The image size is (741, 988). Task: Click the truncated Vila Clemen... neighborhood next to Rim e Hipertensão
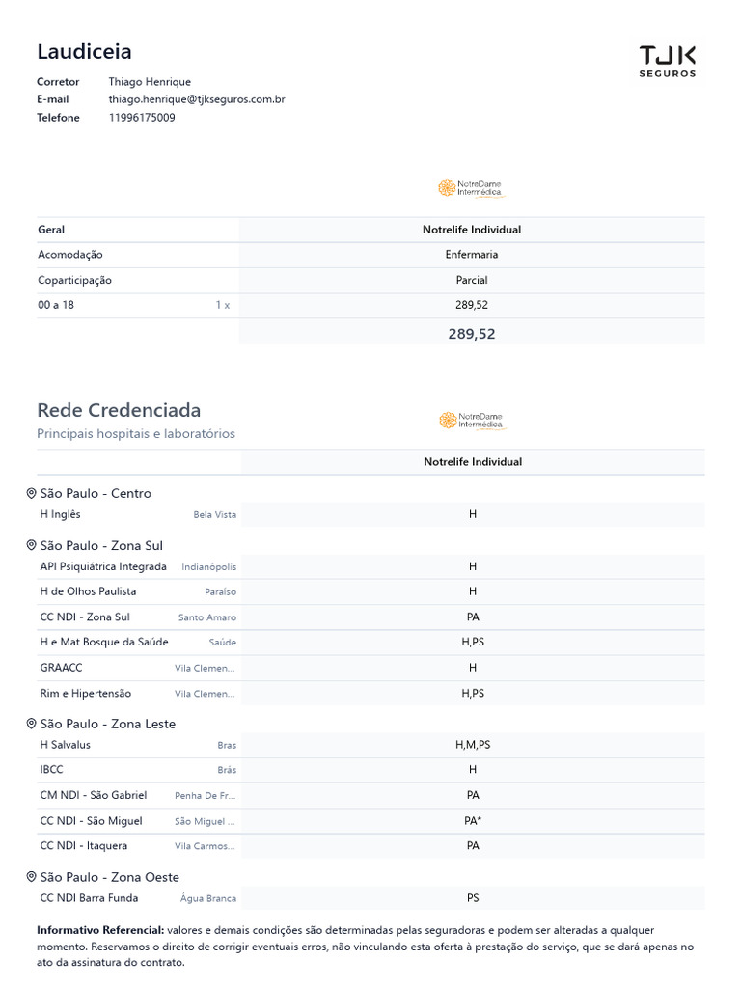[x=205, y=694]
